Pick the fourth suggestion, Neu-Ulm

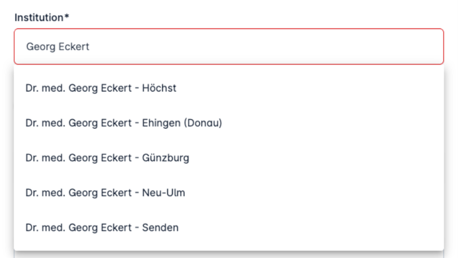105,193
